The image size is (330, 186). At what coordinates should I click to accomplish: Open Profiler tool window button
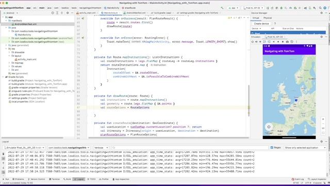click(104, 179)
